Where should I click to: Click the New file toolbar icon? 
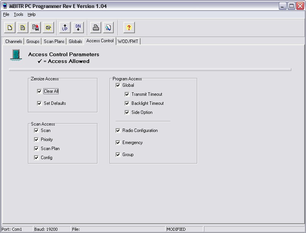pyautogui.click(x=10, y=28)
